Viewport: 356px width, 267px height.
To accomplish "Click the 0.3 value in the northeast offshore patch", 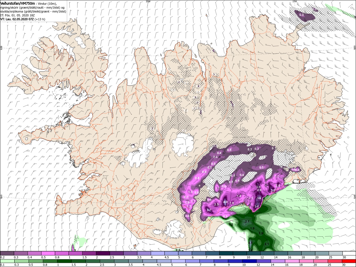I will (301, 14).
